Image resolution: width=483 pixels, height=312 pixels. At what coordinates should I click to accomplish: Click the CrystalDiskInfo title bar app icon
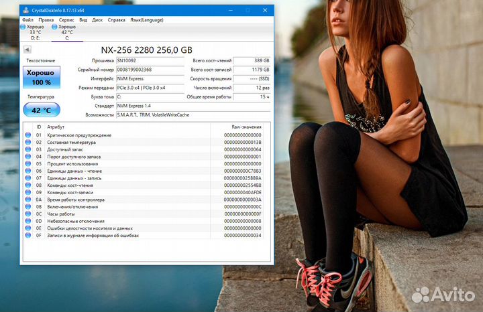pyautogui.click(x=26, y=10)
